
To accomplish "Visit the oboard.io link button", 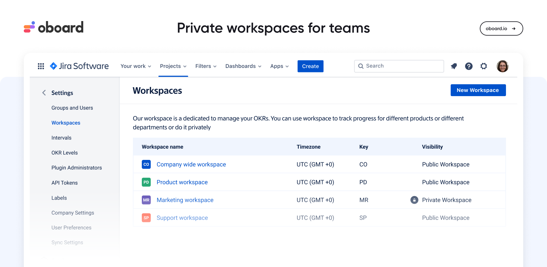I will [x=501, y=28].
